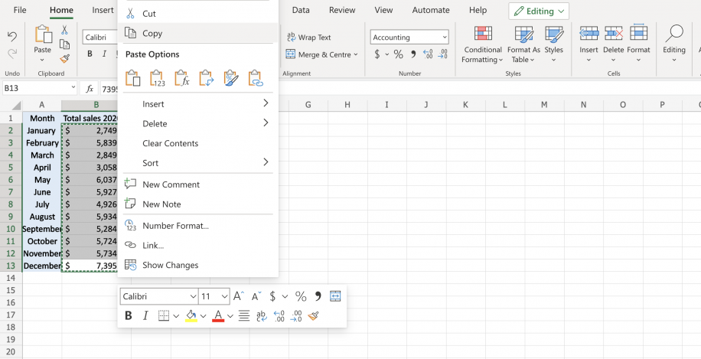Viewport: 701px width, 359px height.
Task: Switch to the Insert tab
Action: [103, 10]
